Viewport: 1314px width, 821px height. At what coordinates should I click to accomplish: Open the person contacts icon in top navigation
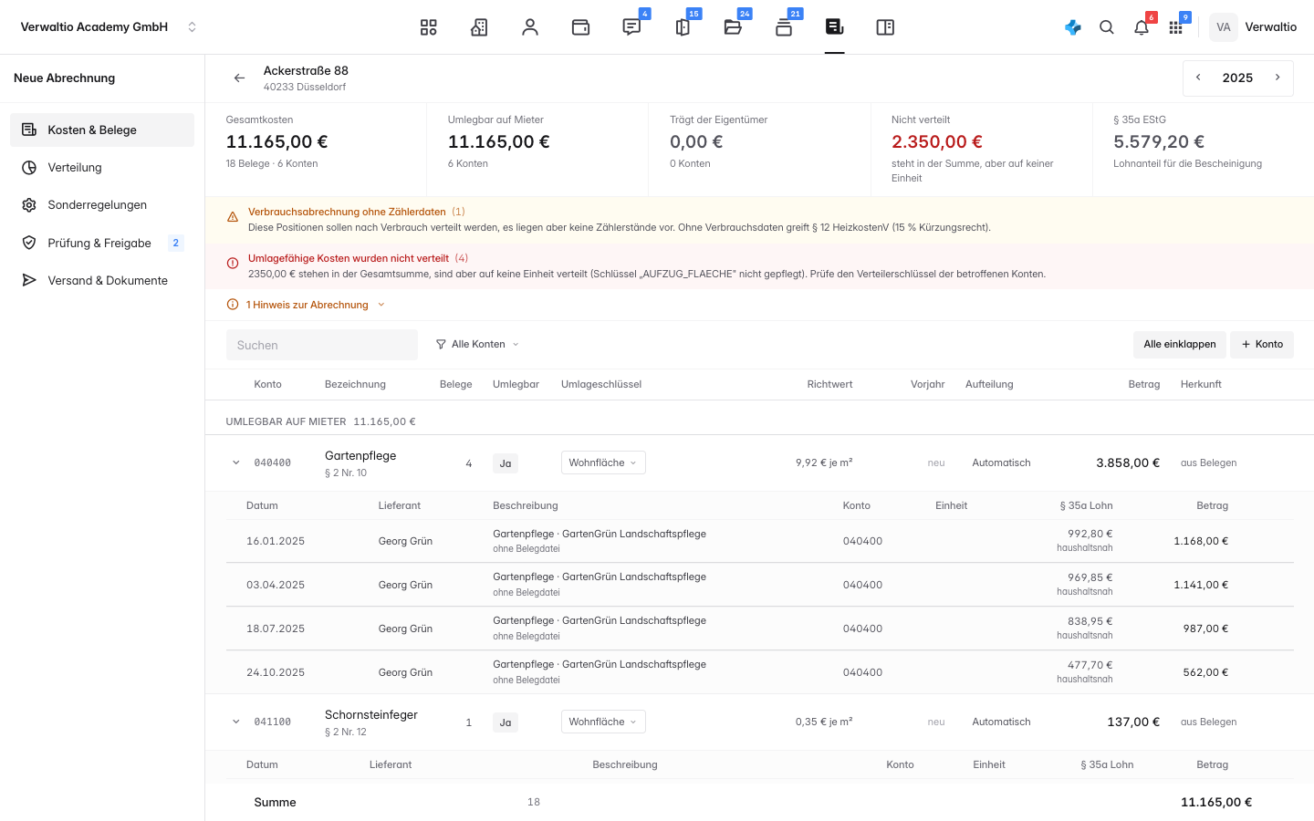tap(530, 27)
